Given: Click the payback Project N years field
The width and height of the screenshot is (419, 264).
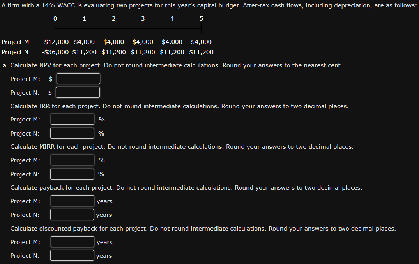Looking at the screenshot, I should pyautogui.click(x=72, y=215).
